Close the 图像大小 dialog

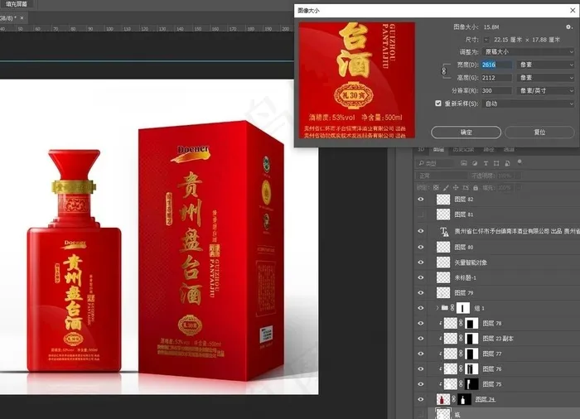pos(573,11)
